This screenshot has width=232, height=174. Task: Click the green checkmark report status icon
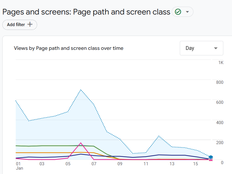click(x=178, y=12)
